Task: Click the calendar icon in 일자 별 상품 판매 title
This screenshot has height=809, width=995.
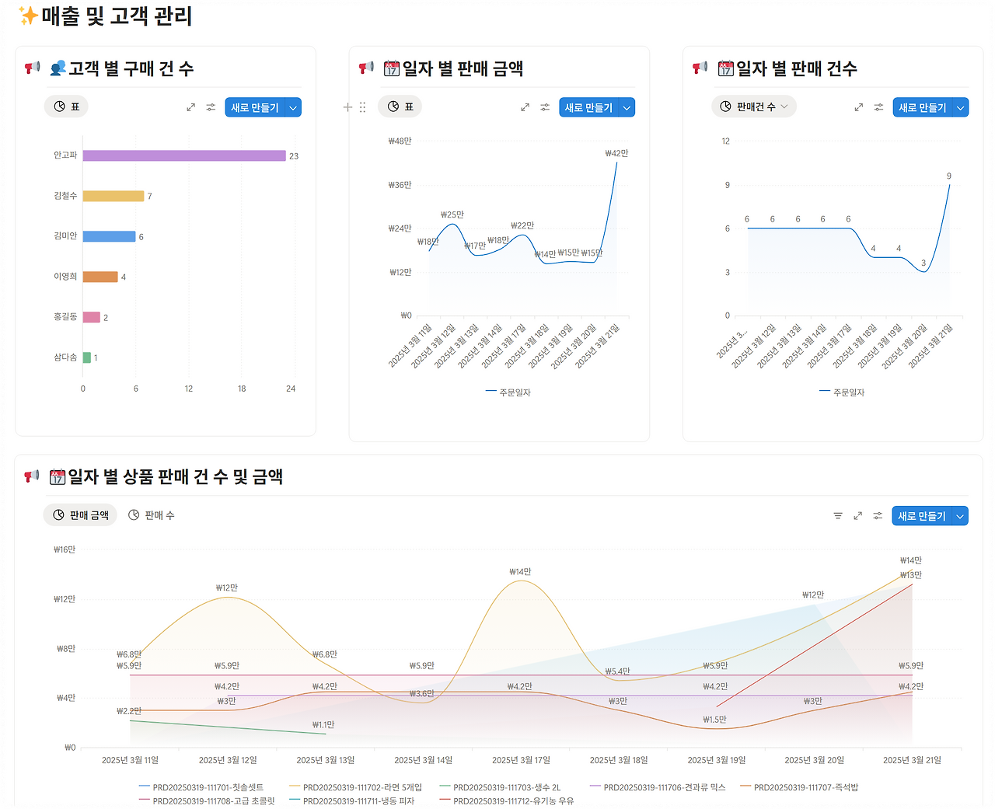Action: (x=58, y=476)
